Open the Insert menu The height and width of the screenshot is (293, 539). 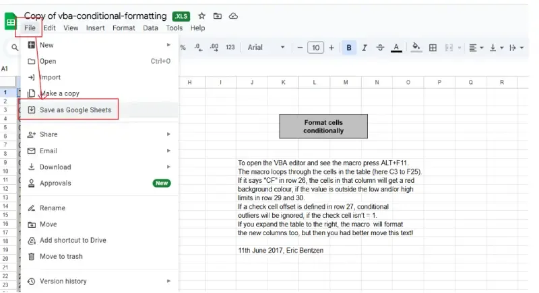tap(95, 28)
